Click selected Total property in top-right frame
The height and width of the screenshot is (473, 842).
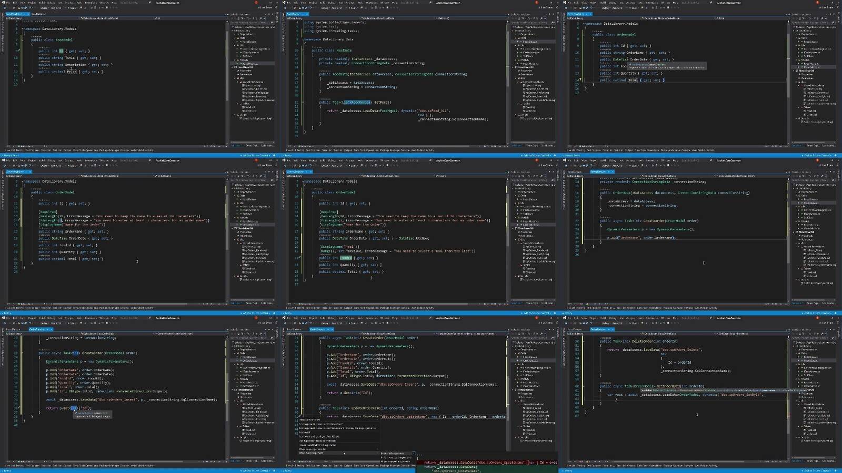(x=633, y=80)
